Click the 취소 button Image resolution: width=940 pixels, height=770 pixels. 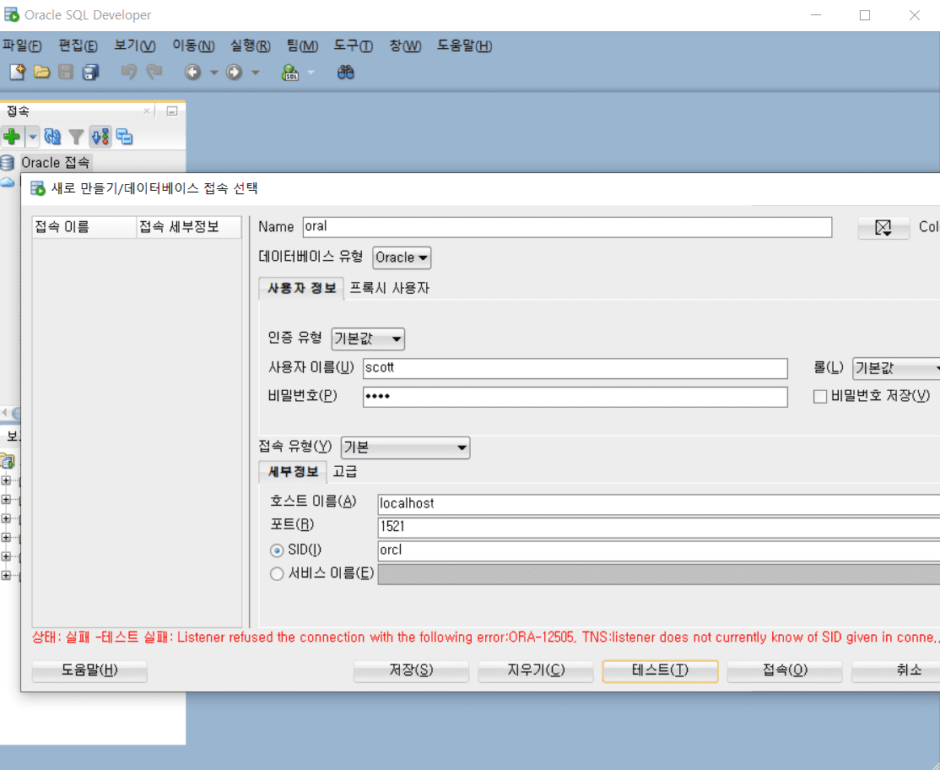coord(897,670)
